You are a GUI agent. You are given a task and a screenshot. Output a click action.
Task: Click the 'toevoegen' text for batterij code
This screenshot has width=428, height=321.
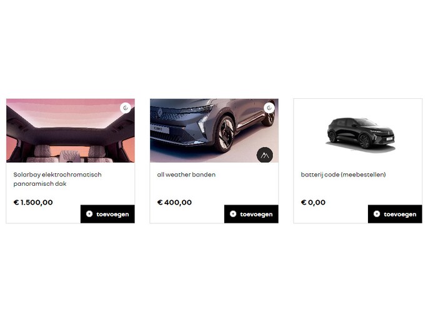point(400,215)
